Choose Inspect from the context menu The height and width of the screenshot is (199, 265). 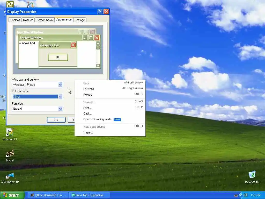coord(110,132)
